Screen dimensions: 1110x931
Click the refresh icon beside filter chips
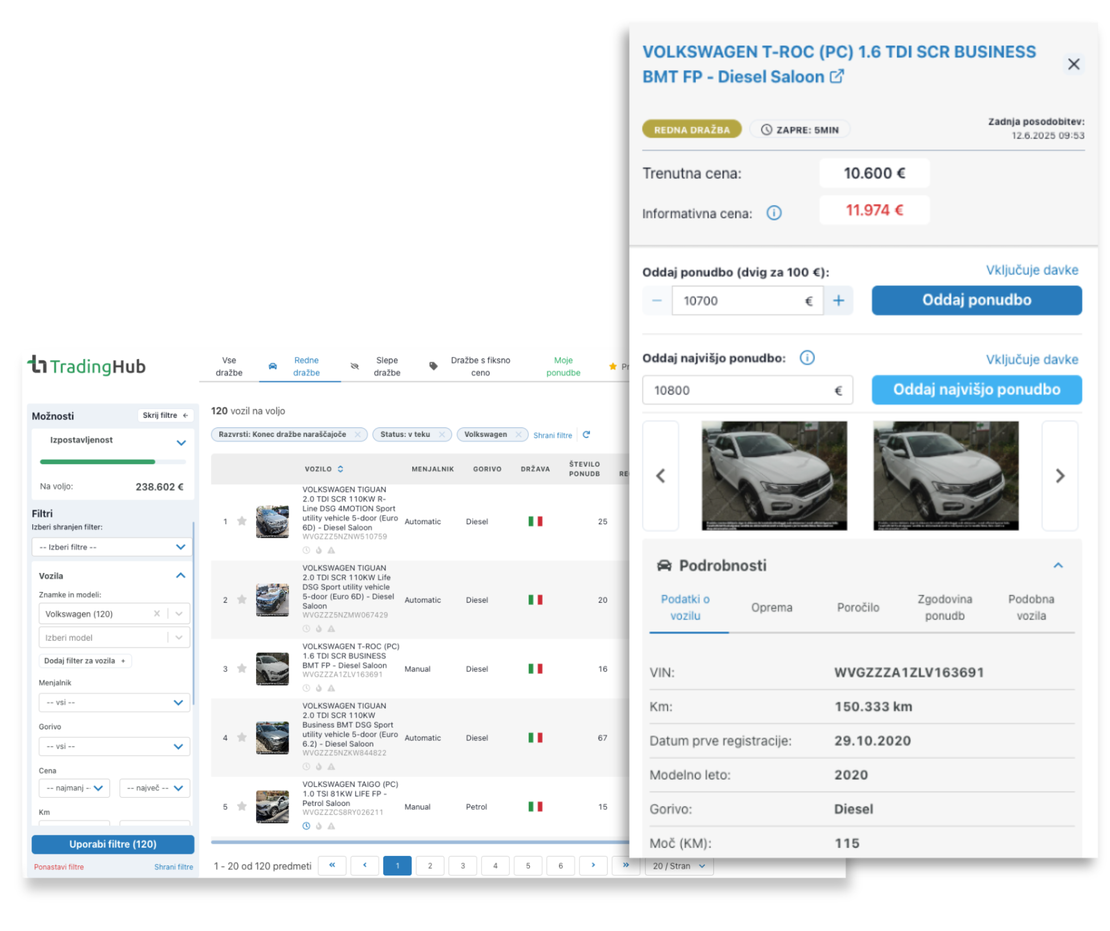coord(586,435)
